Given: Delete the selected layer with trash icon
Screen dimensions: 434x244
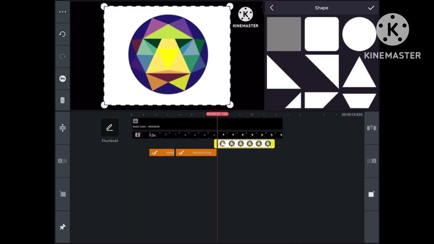Looking at the screenshot, I should coord(62,100).
